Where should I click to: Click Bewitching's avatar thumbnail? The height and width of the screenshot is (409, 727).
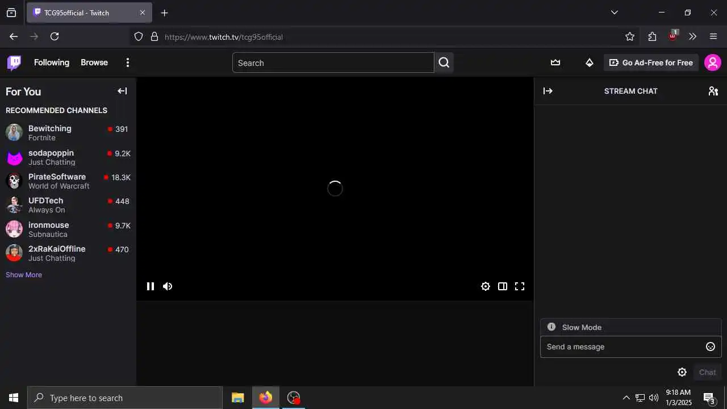tap(14, 133)
